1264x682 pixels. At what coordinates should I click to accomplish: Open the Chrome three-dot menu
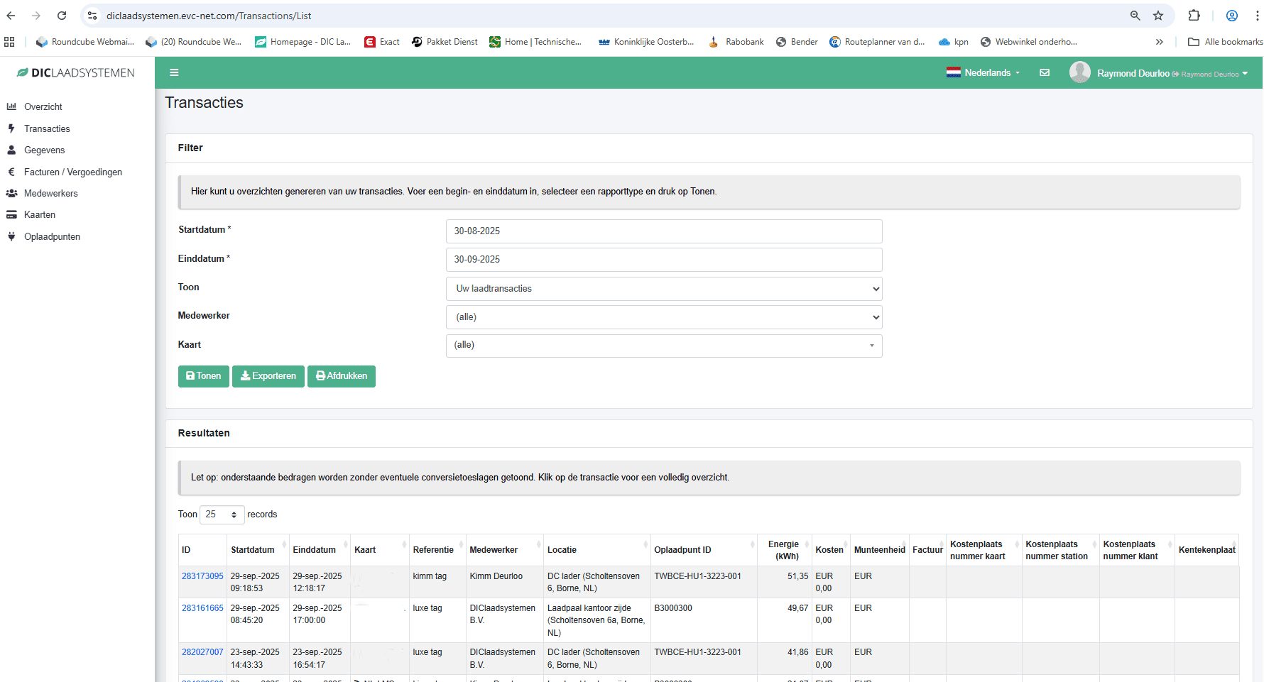click(1257, 16)
